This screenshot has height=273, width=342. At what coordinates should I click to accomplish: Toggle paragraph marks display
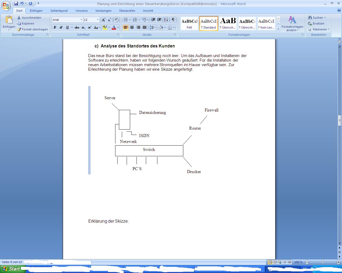point(173,20)
